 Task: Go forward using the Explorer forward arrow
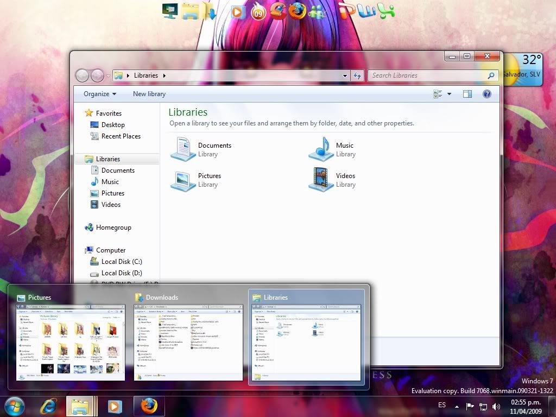[97, 75]
